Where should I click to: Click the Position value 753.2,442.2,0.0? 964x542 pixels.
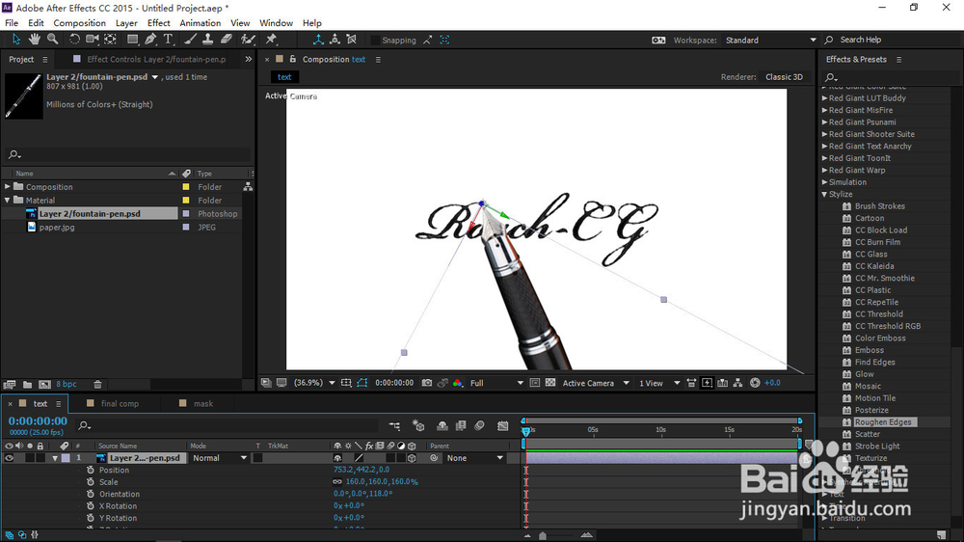361,470
